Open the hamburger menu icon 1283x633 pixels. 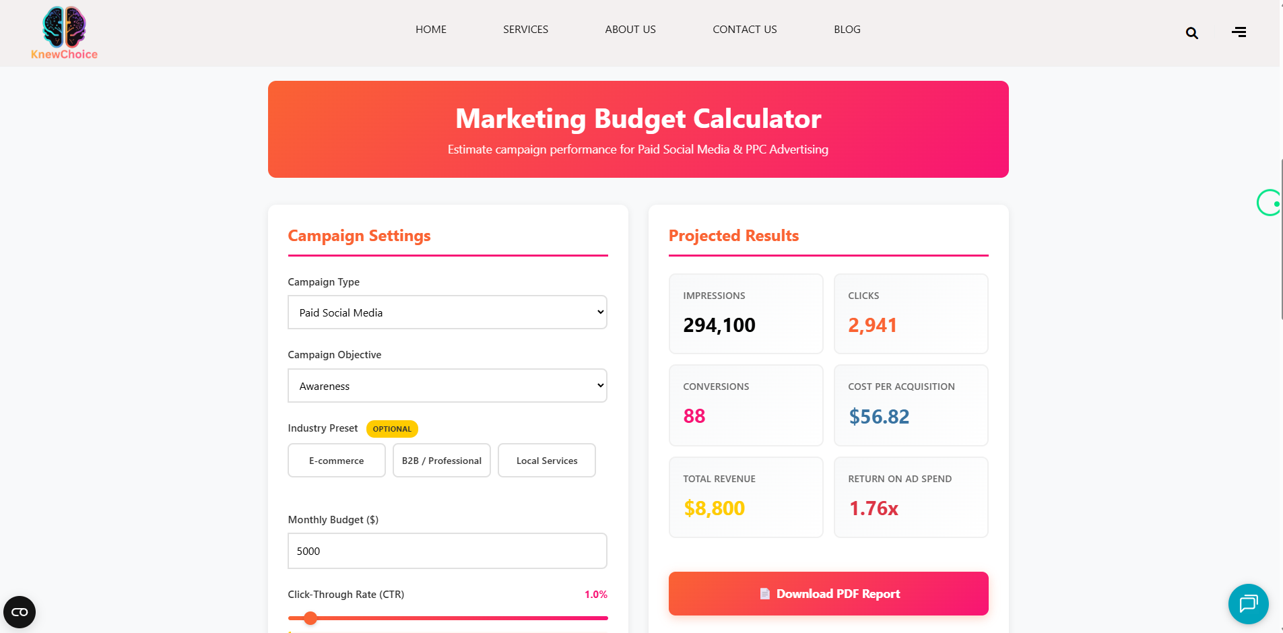[1239, 32]
